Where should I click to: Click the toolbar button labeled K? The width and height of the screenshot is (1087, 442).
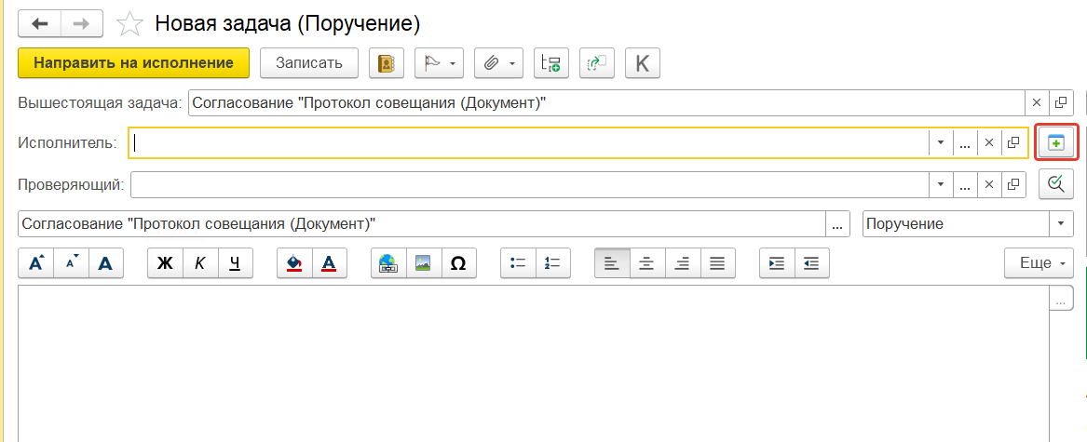click(642, 63)
